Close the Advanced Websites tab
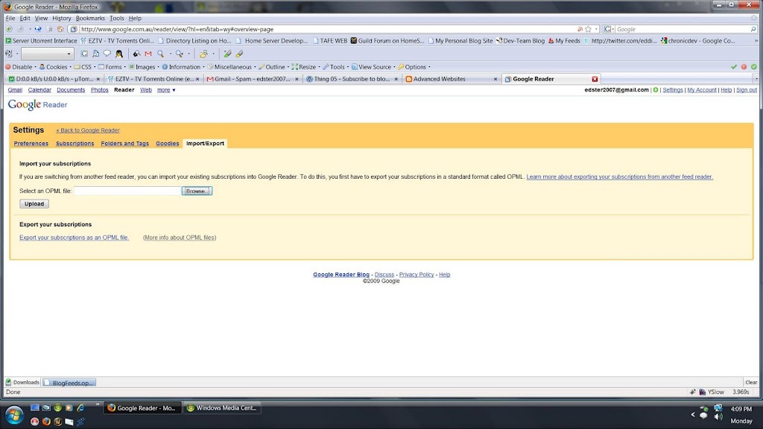 point(496,79)
